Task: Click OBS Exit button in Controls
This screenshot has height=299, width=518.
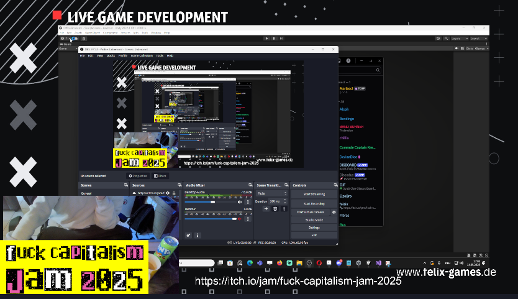Action: point(314,235)
